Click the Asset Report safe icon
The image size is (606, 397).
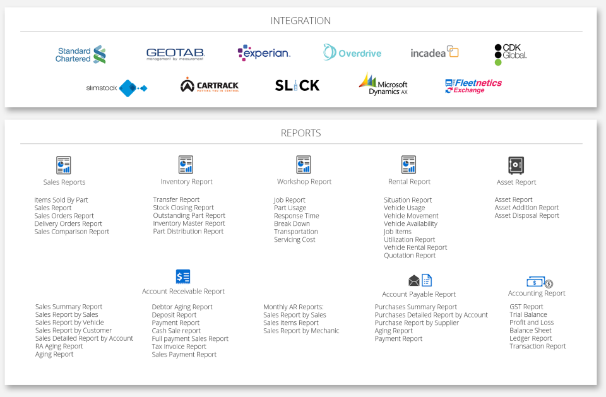(x=516, y=164)
